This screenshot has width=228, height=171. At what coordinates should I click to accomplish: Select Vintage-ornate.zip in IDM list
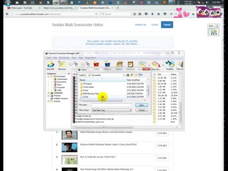(83, 116)
